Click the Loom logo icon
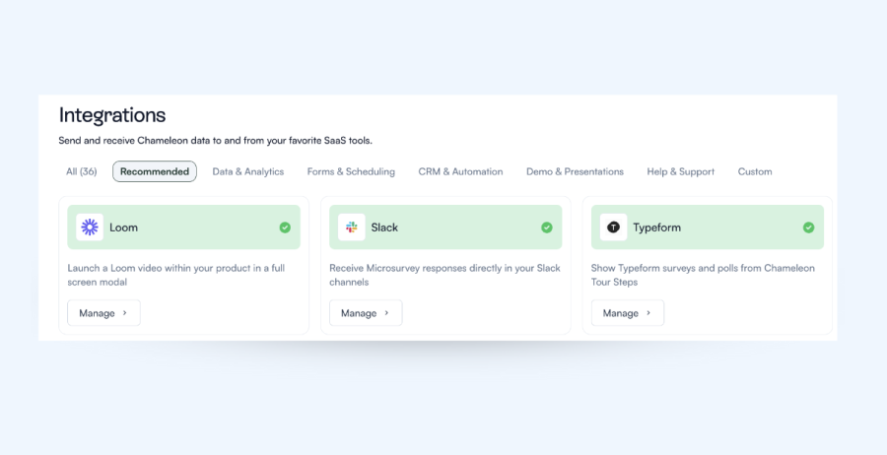Screen dimensions: 887x455 click(90, 227)
